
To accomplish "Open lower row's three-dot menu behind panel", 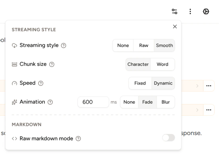I will [x=209, y=110].
